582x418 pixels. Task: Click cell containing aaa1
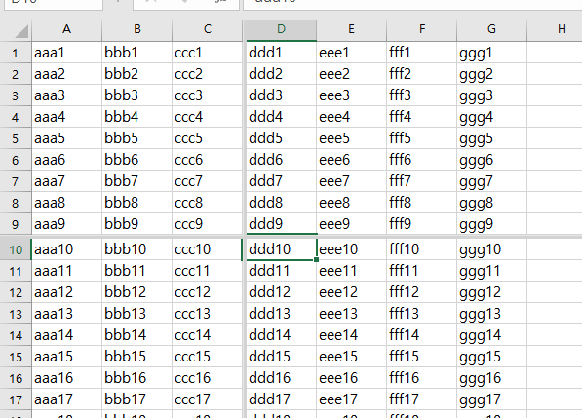pyautogui.click(x=67, y=53)
